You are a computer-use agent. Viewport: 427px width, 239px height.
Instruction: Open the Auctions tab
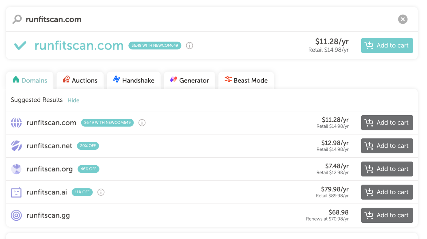(x=80, y=80)
